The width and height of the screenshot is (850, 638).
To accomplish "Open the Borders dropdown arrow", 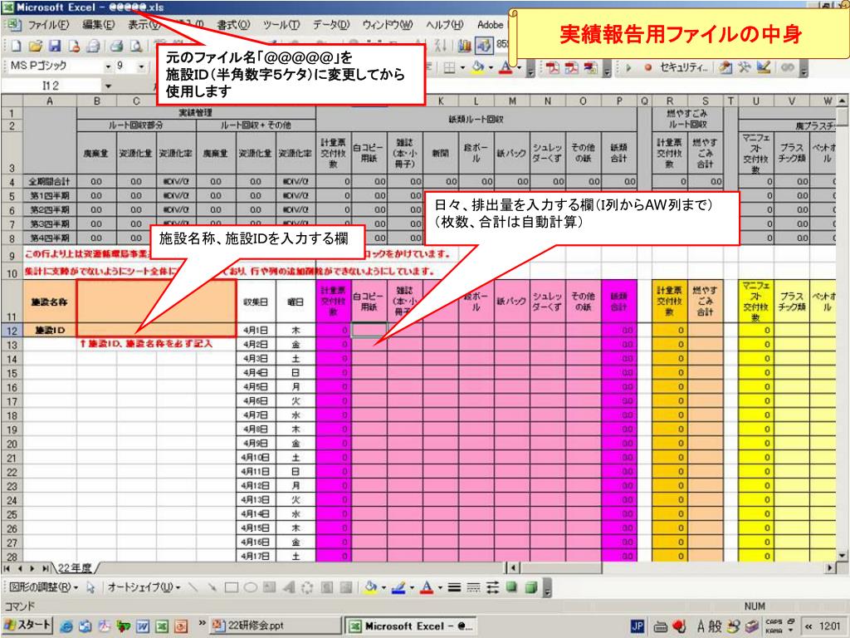I will 462,68.
